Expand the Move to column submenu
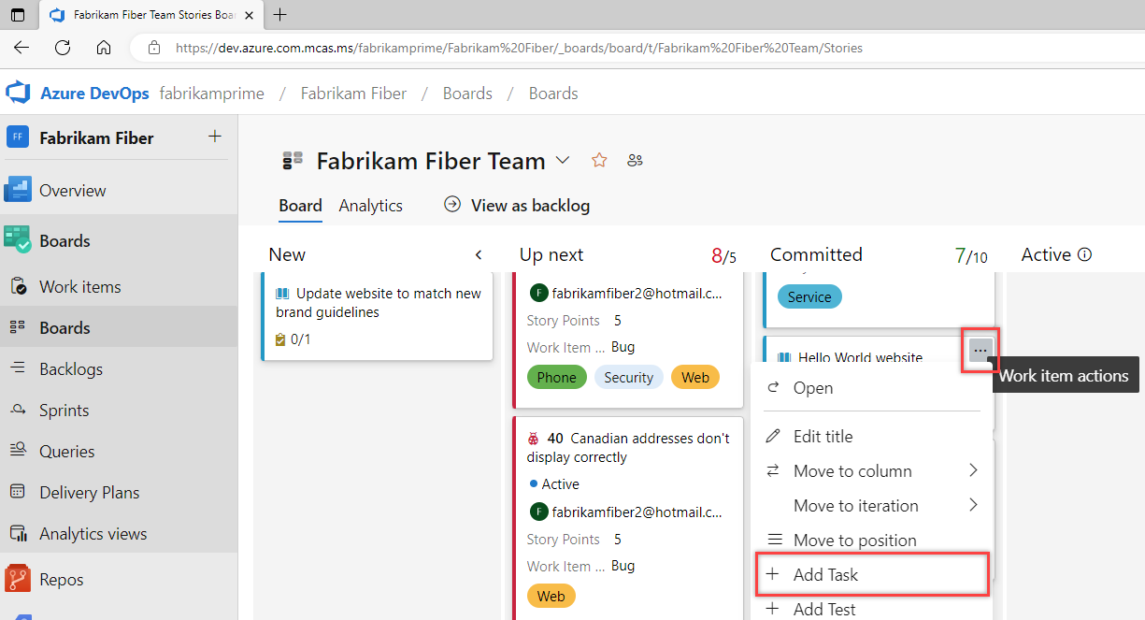The height and width of the screenshot is (620, 1145). [973, 470]
